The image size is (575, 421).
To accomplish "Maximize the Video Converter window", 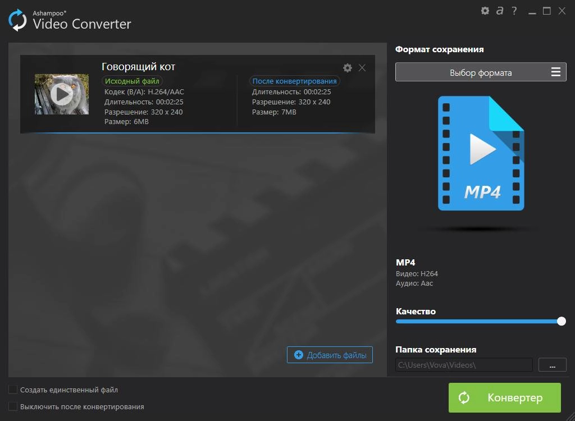I will 547,11.
